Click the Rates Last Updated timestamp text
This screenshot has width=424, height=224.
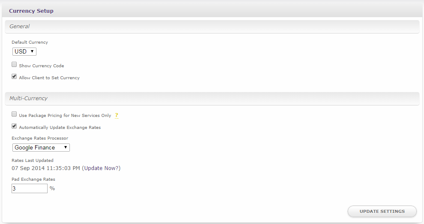click(x=46, y=168)
